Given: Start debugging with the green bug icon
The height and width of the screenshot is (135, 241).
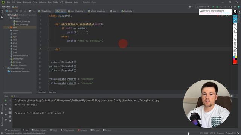Looking at the screenshot, I should coord(217,7).
